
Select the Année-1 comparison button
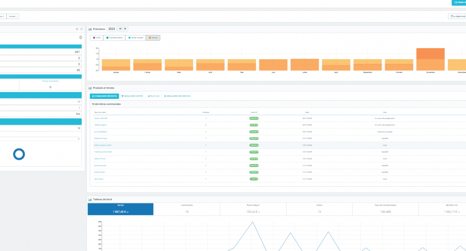(13, 16)
